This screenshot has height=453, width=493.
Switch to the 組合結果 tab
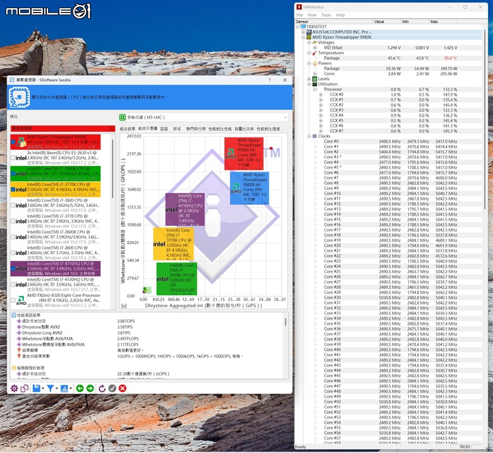[x=128, y=129]
